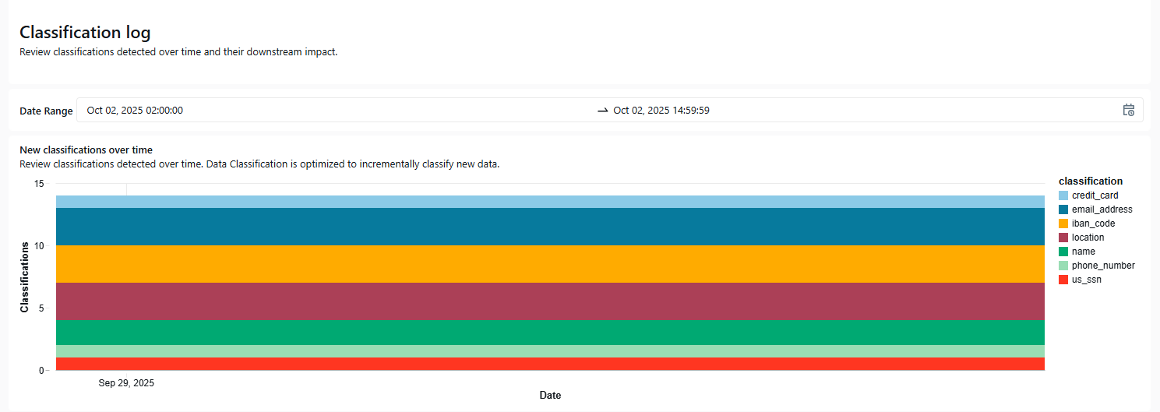Click the classification legend title
1160x412 pixels.
pyautogui.click(x=1091, y=181)
